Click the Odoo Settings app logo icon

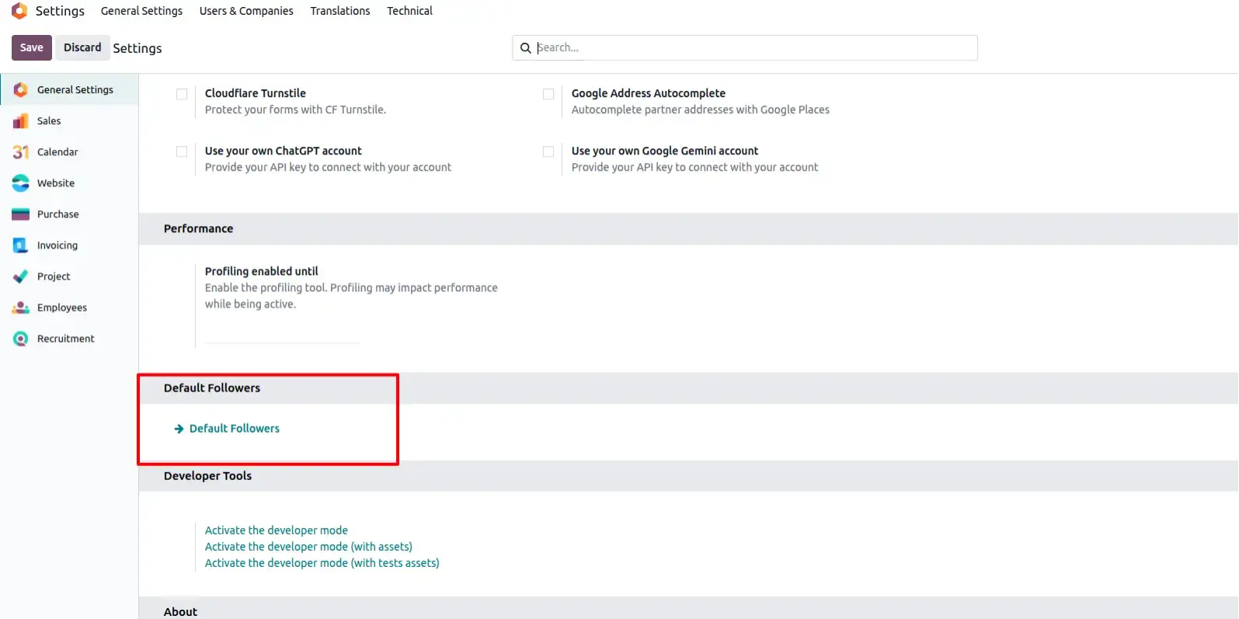[x=19, y=11]
